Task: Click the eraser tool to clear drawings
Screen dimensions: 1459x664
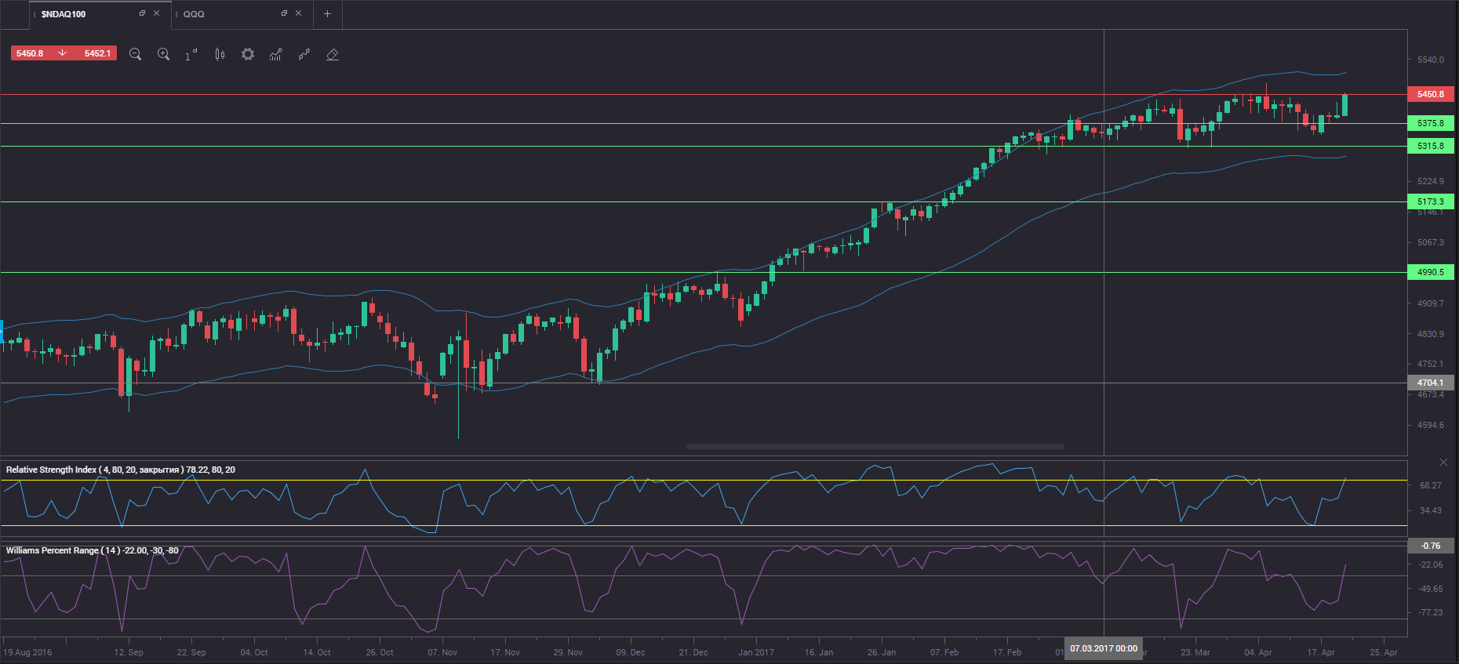Action: (333, 54)
